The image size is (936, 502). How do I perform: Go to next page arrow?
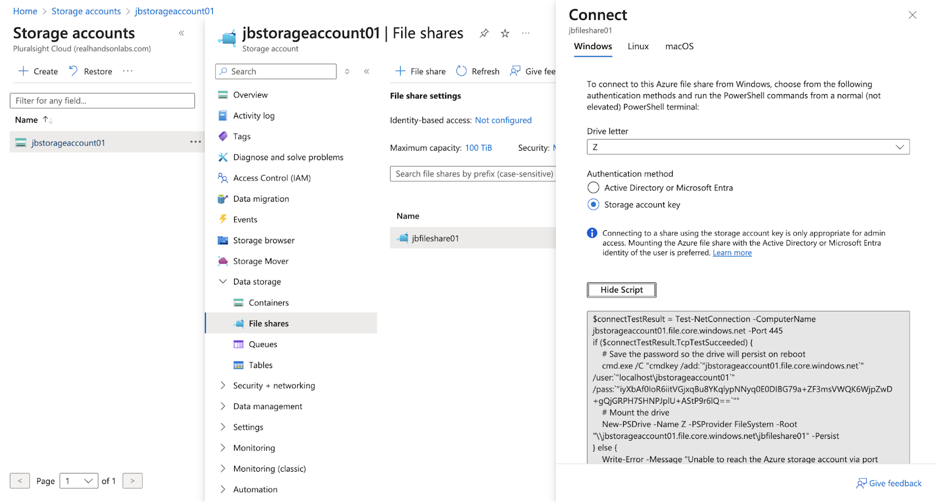pos(132,481)
